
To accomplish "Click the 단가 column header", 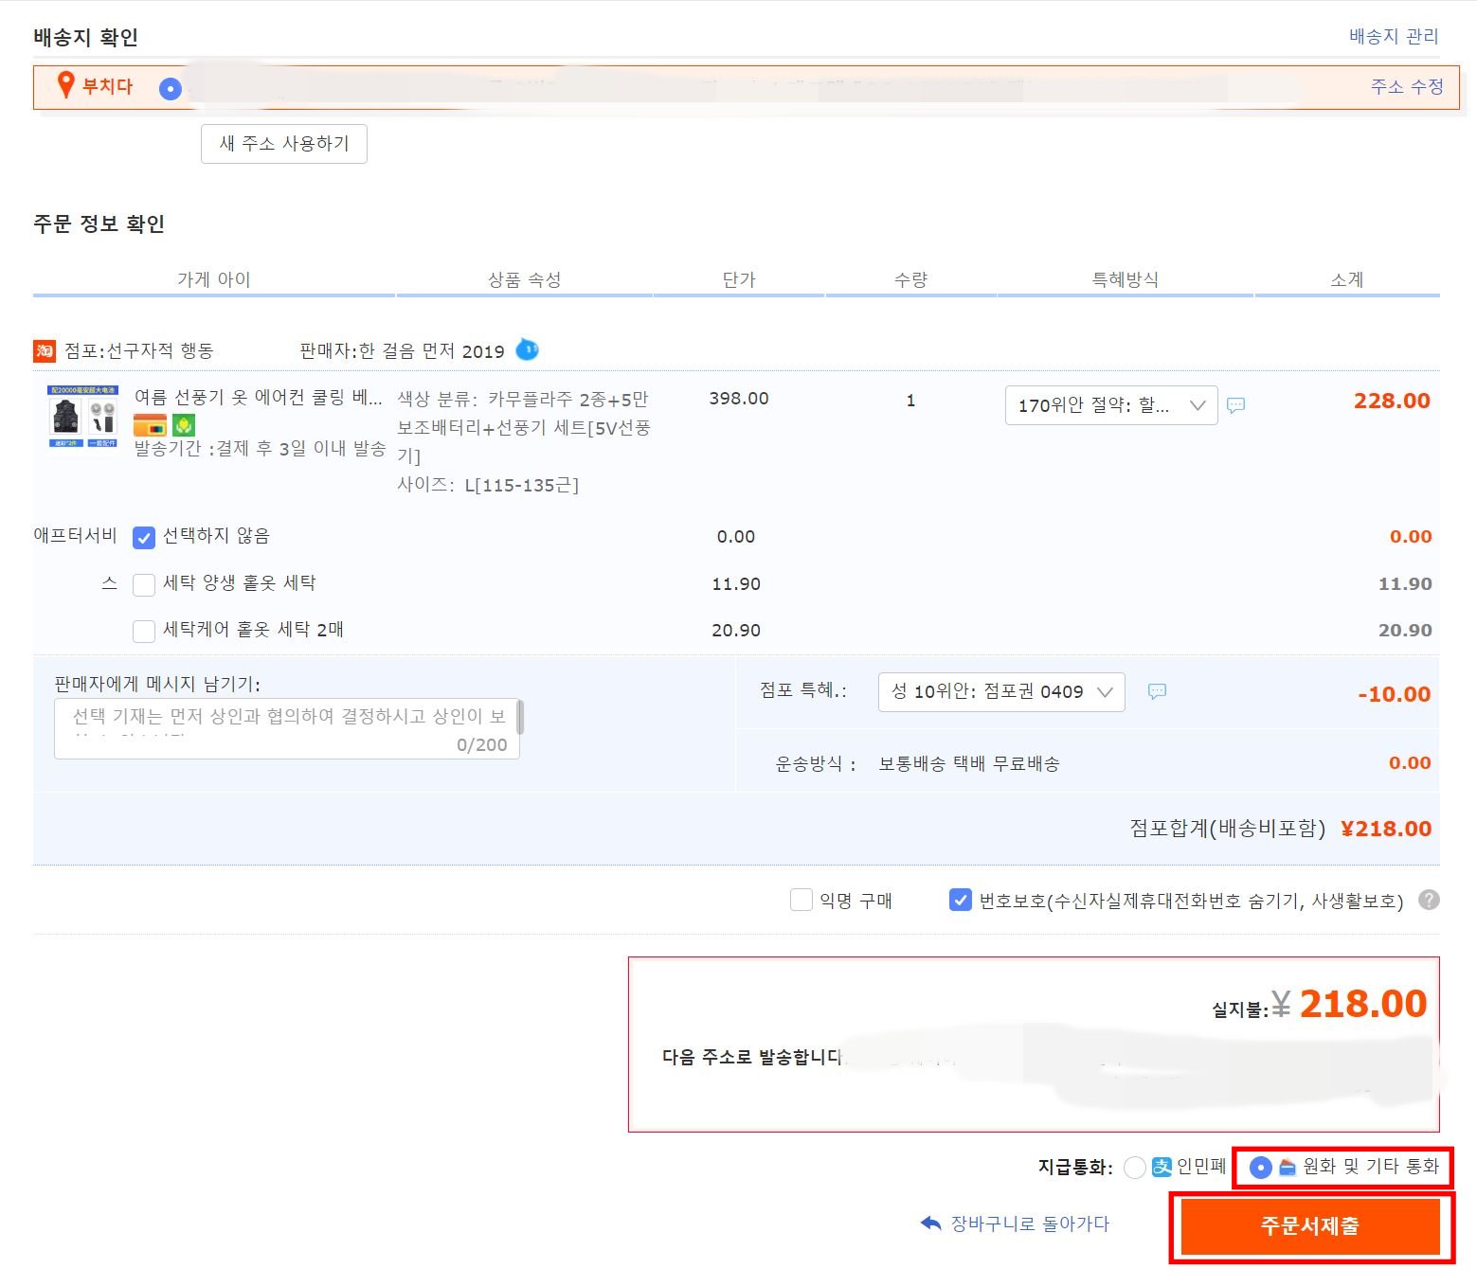I will 739,279.
